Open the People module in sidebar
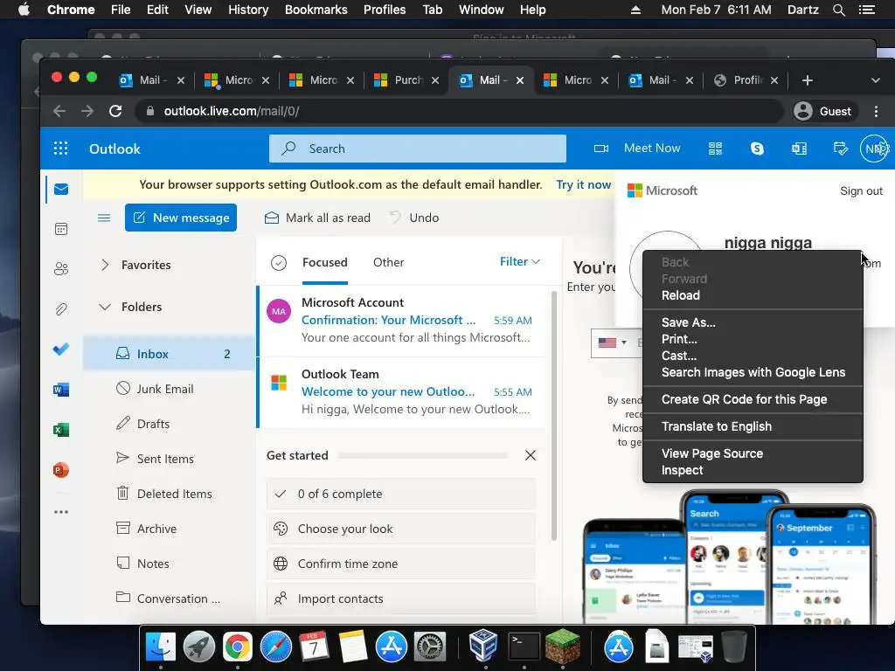 pos(61,269)
